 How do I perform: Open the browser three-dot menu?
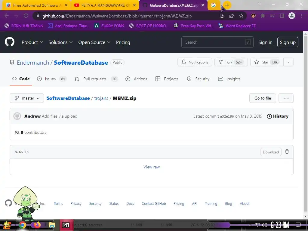pyautogui.click(x=301, y=16)
